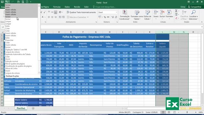
Task: Click the increase indent icon
Action: (63, 17)
